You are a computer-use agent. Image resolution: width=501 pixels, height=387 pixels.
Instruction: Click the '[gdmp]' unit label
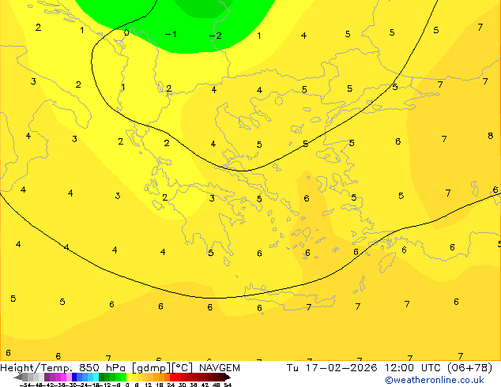[x=152, y=368]
